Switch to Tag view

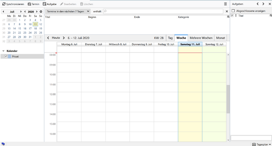170,38
